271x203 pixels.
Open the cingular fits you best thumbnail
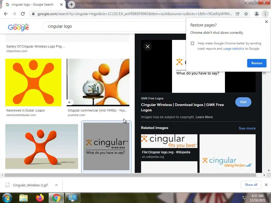pos(169,141)
